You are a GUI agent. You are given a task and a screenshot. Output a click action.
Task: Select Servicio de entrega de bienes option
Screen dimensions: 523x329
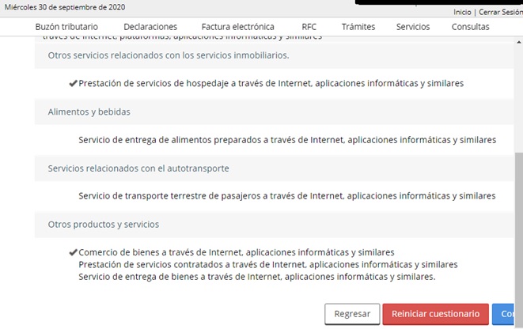coord(256,277)
